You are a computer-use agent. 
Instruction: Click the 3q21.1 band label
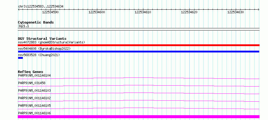click(x=23, y=26)
